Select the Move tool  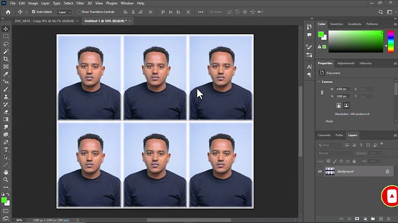(6, 29)
